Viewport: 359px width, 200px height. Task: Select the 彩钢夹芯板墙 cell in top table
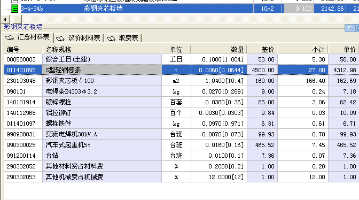[x=168, y=9]
